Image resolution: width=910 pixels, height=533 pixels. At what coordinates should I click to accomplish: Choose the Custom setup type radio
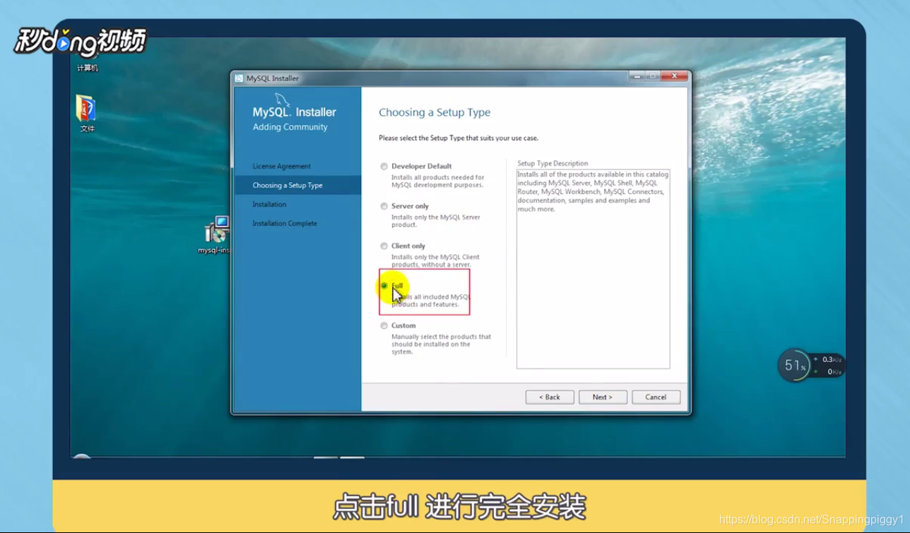pos(384,326)
